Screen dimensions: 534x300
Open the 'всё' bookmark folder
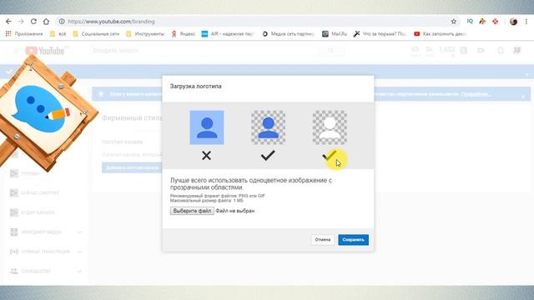58,33
